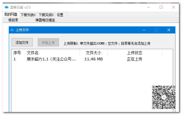Image resolution: width=182 pixels, height=115 pixels.
Task: Click the QR code image
Action: pos(164,97)
